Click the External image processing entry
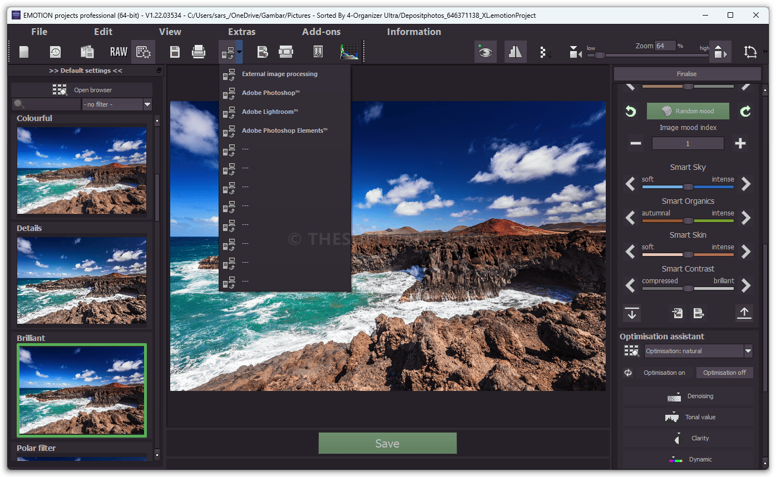Screen dimensions: 776x477 285,74
